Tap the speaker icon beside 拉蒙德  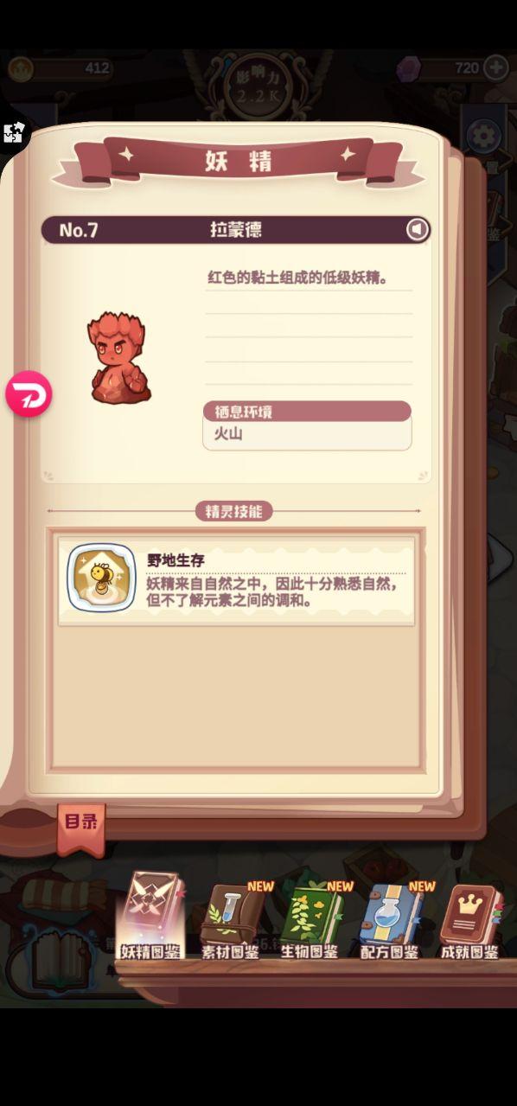point(418,229)
